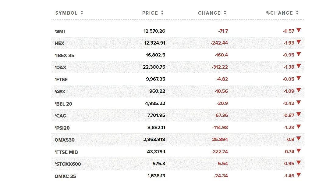Click the *BEL 20 percent change -0.42
The height and width of the screenshot is (192, 312).
289,103
